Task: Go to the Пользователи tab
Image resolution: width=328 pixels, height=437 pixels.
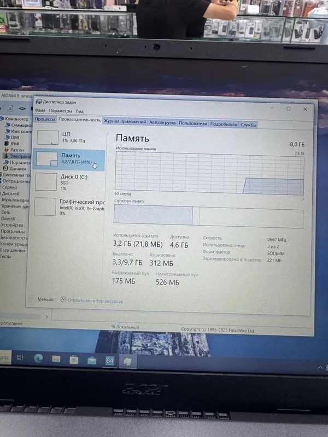Action: (x=193, y=123)
